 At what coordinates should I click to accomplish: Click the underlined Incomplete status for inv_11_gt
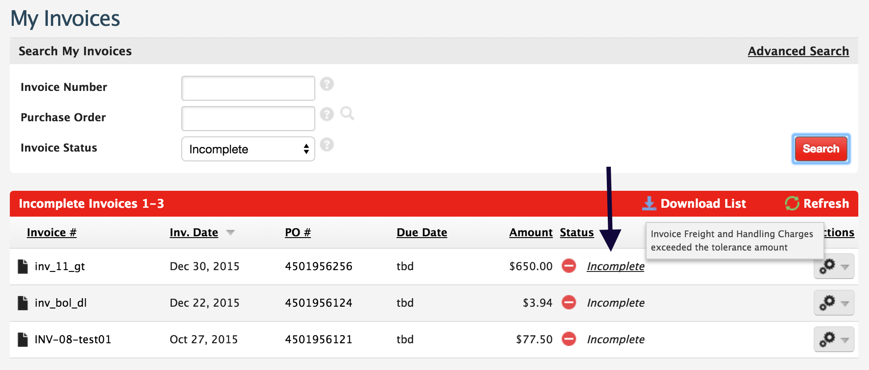(x=615, y=266)
